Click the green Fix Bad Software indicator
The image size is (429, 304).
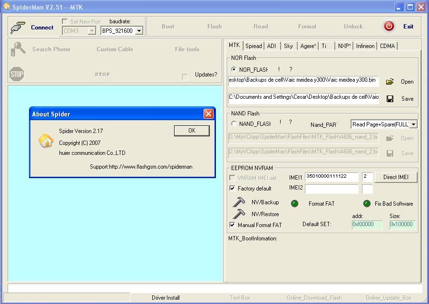tap(367, 203)
